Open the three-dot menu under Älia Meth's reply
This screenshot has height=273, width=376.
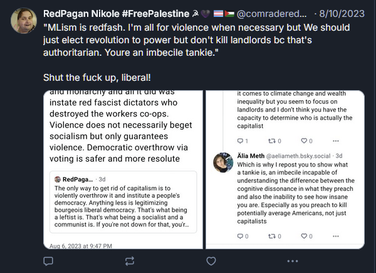coord(335,236)
